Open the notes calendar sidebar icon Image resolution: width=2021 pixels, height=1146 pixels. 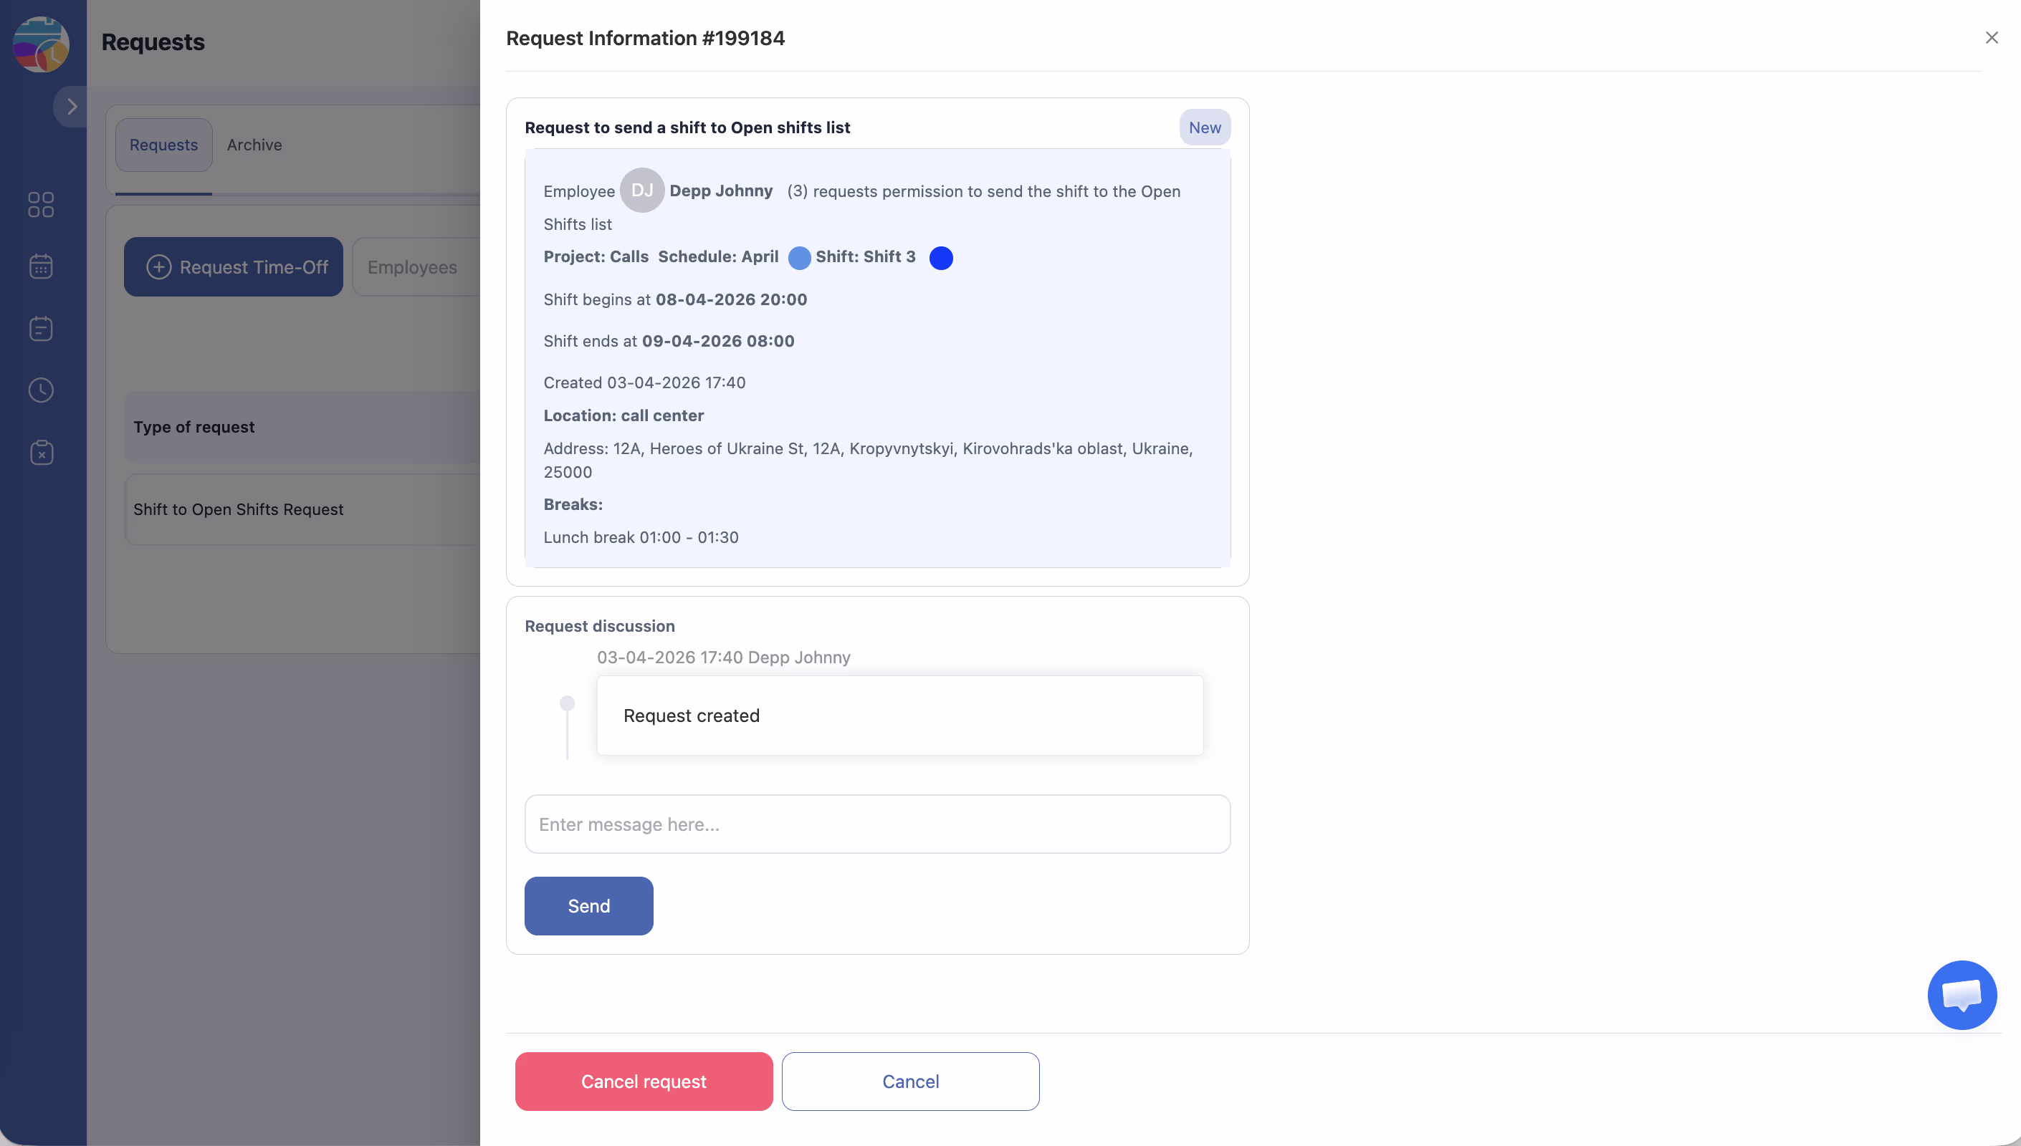[41, 328]
